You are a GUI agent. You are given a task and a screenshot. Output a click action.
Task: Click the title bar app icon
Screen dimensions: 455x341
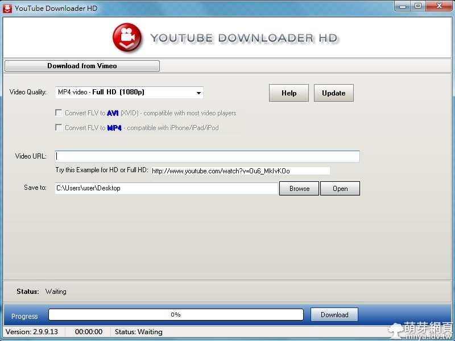tap(7, 8)
